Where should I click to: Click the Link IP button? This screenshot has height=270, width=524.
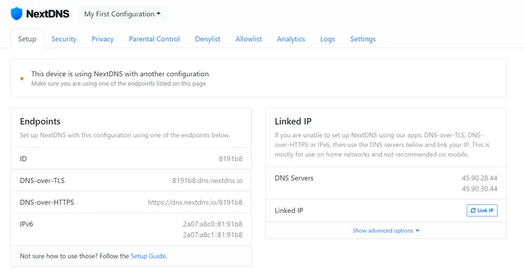point(482,210)
